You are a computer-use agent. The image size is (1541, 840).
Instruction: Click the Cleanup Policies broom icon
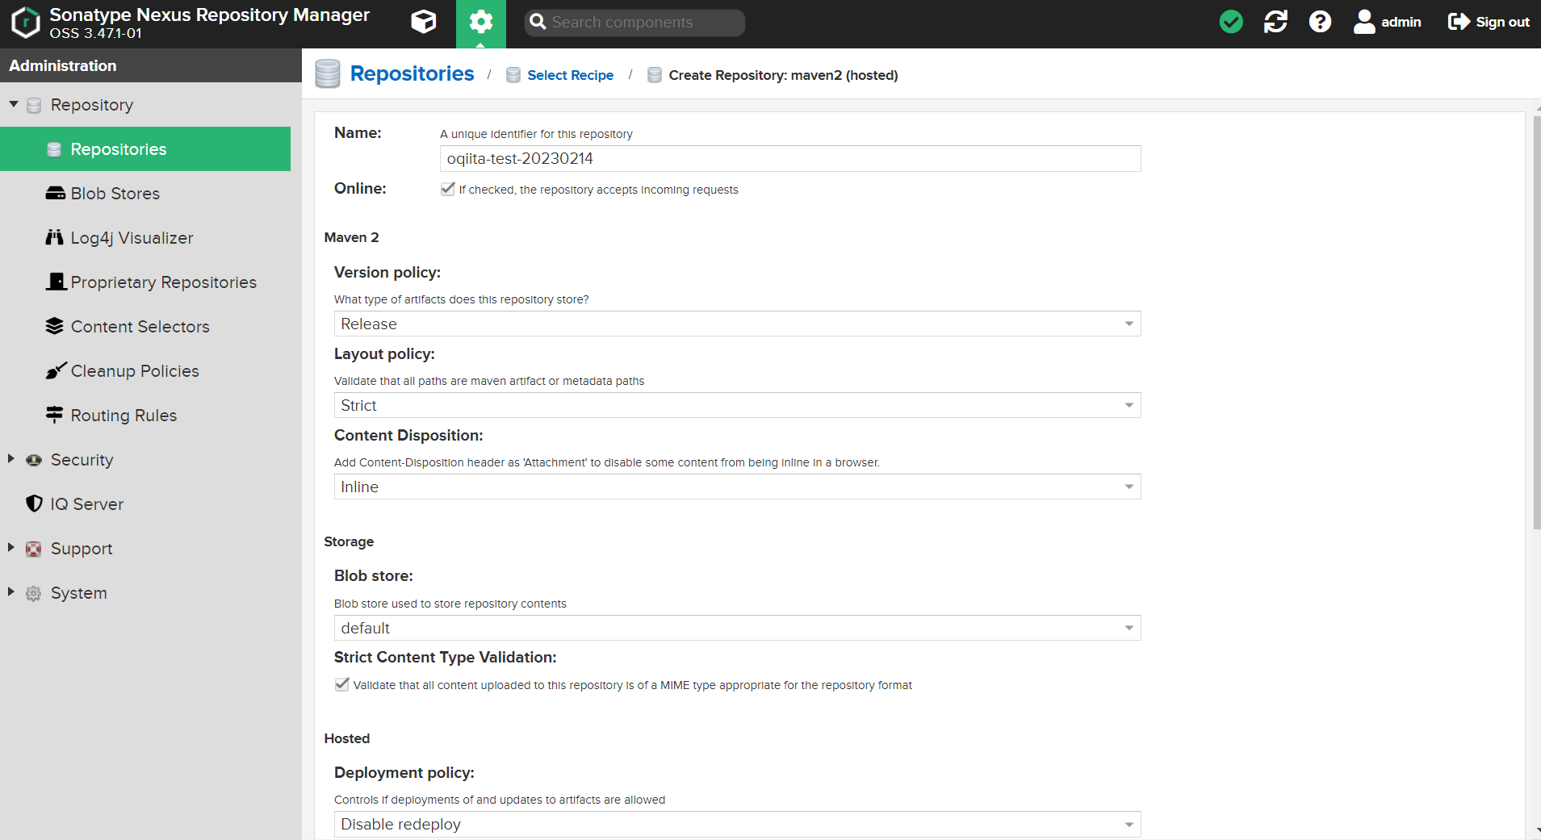pyautogui.click(x=56, y=370)
